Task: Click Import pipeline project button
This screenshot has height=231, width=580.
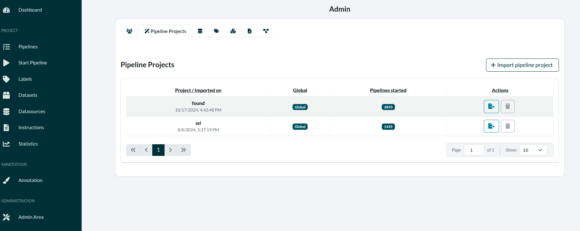Action: point(522,65)
